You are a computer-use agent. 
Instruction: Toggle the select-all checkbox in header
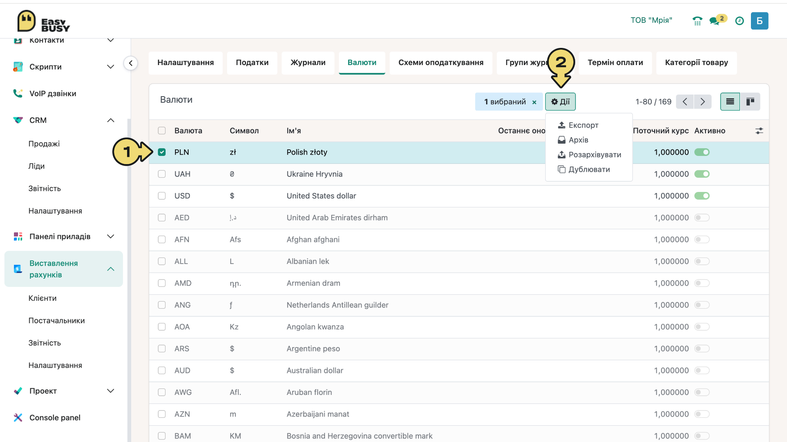point(162,131)
